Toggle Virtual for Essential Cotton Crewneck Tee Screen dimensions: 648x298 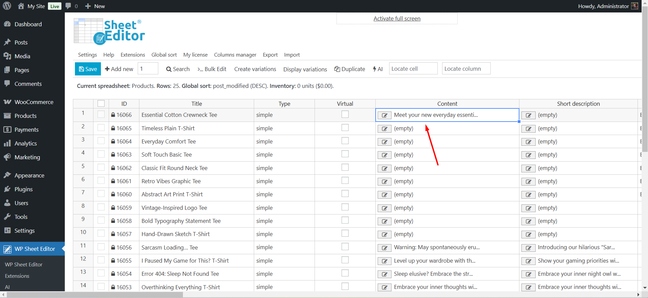pos(345,114)
